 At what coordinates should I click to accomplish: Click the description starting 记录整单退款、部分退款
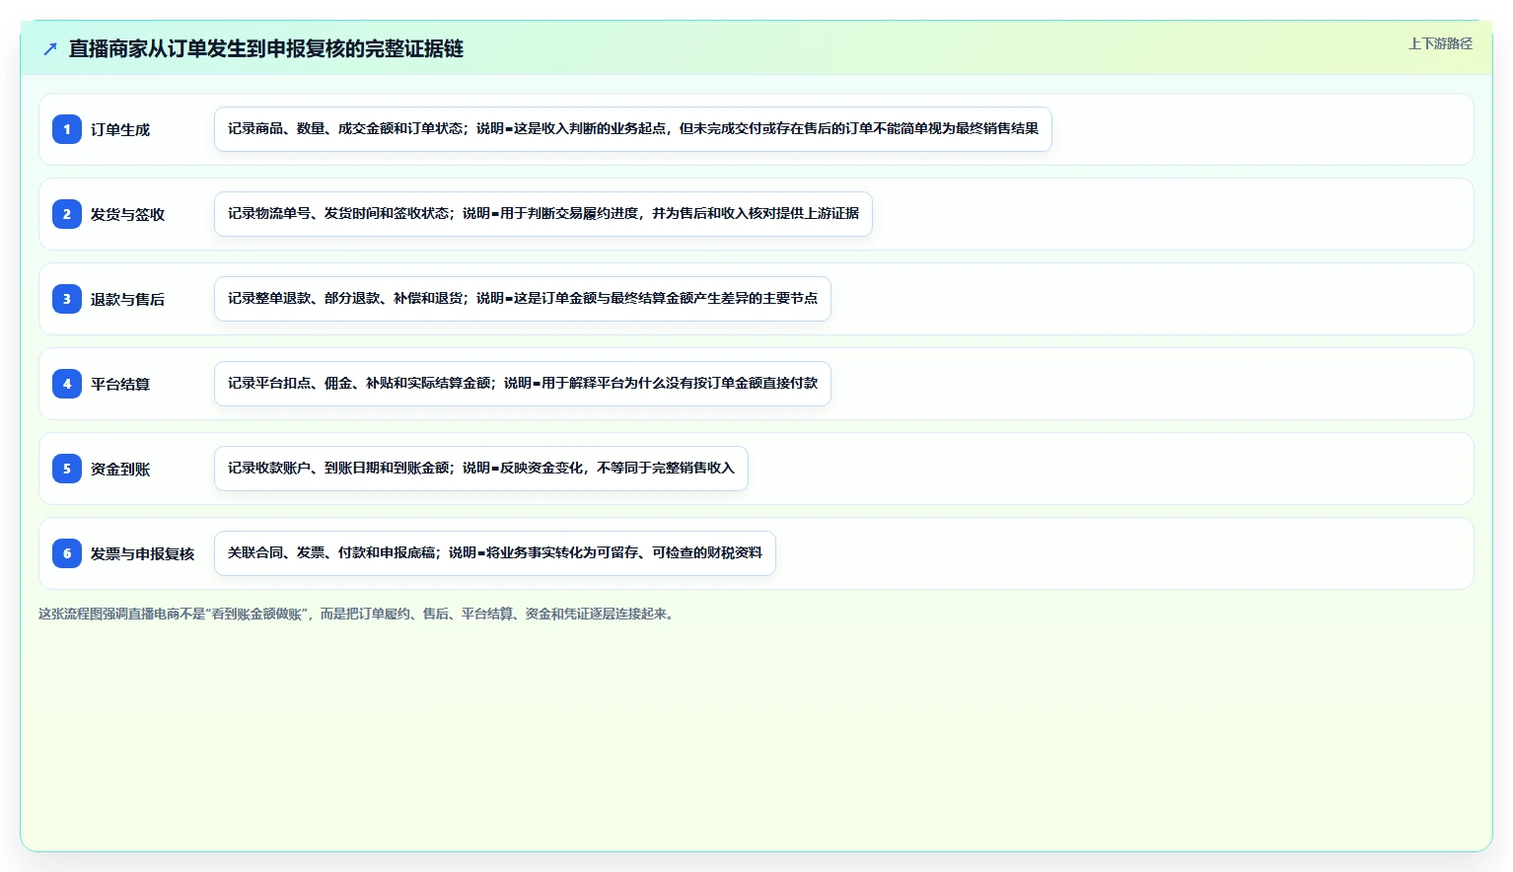(523, 299)
